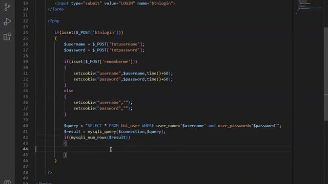The height and width of the screenshot is (184, 328).
Task: Click line number 24 in the gutter
Action: [x=25, y=32]
